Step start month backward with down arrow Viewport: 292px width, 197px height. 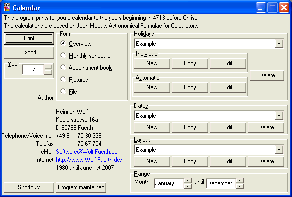pos(188,186)
